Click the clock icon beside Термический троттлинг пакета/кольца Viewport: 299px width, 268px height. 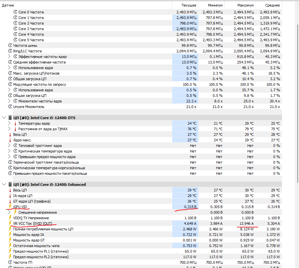point(10,162)
